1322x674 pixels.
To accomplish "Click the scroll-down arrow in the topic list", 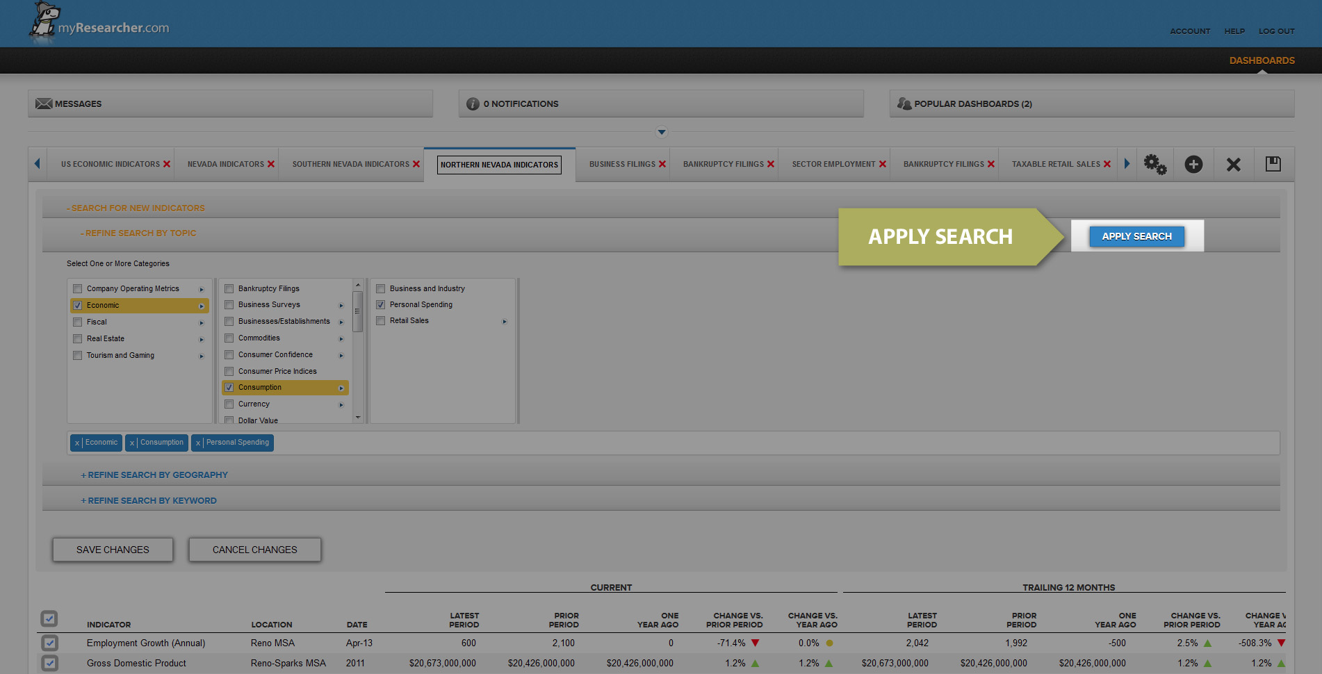I will [358, 418].
